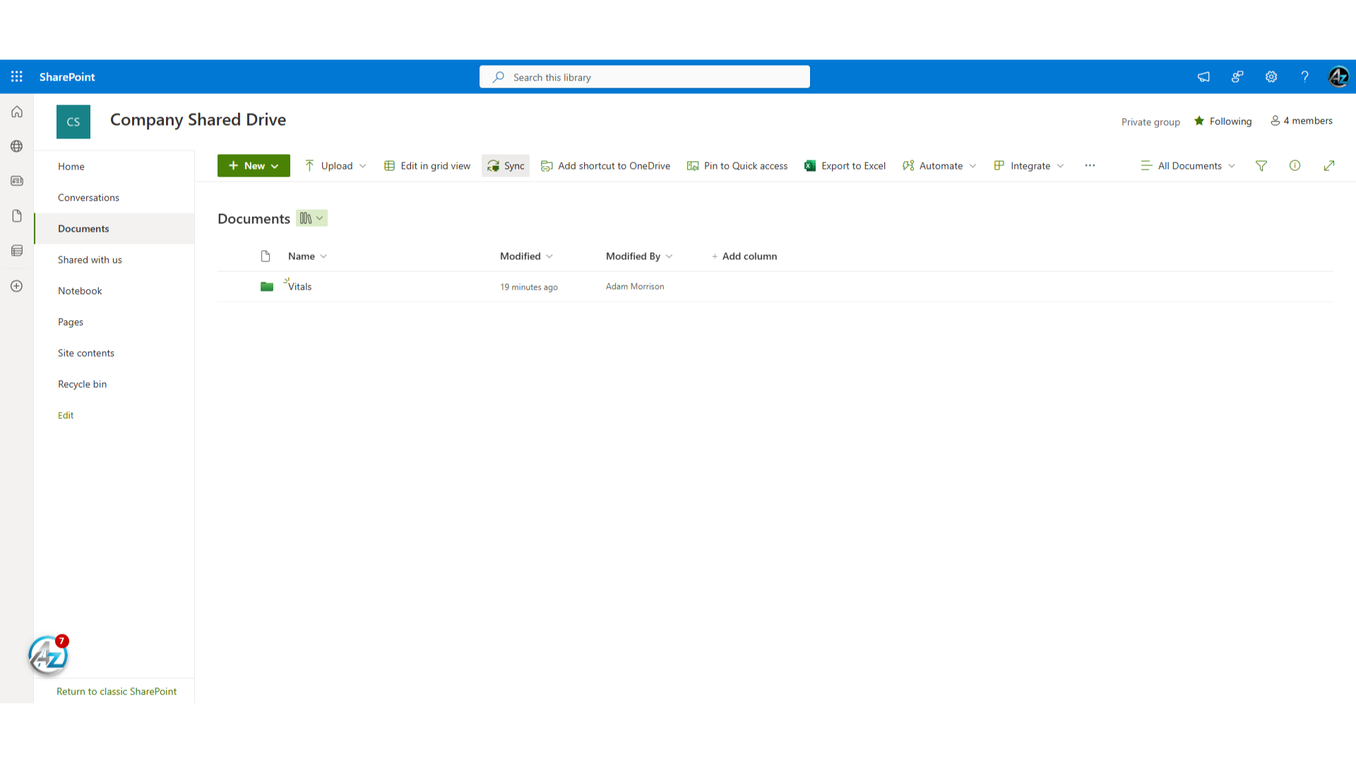The height and width of the screenshot is (763, 1356).
Task: Open the megaphone feedback icon
Action: click(1203, 77)
